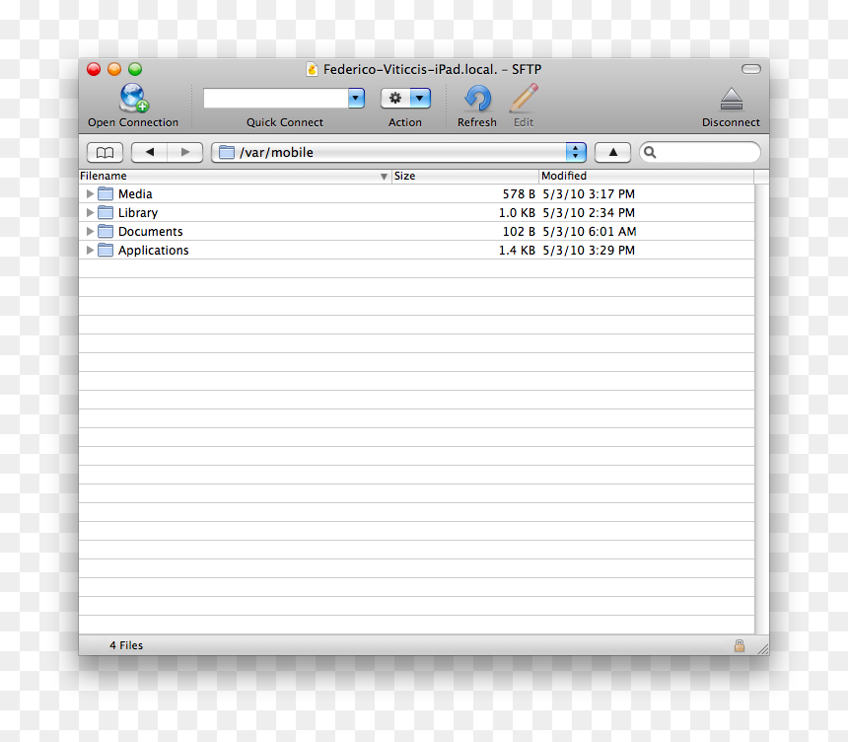848x742 pixels.
Task: Select the Applications folder name
Action: pos(154,250)
